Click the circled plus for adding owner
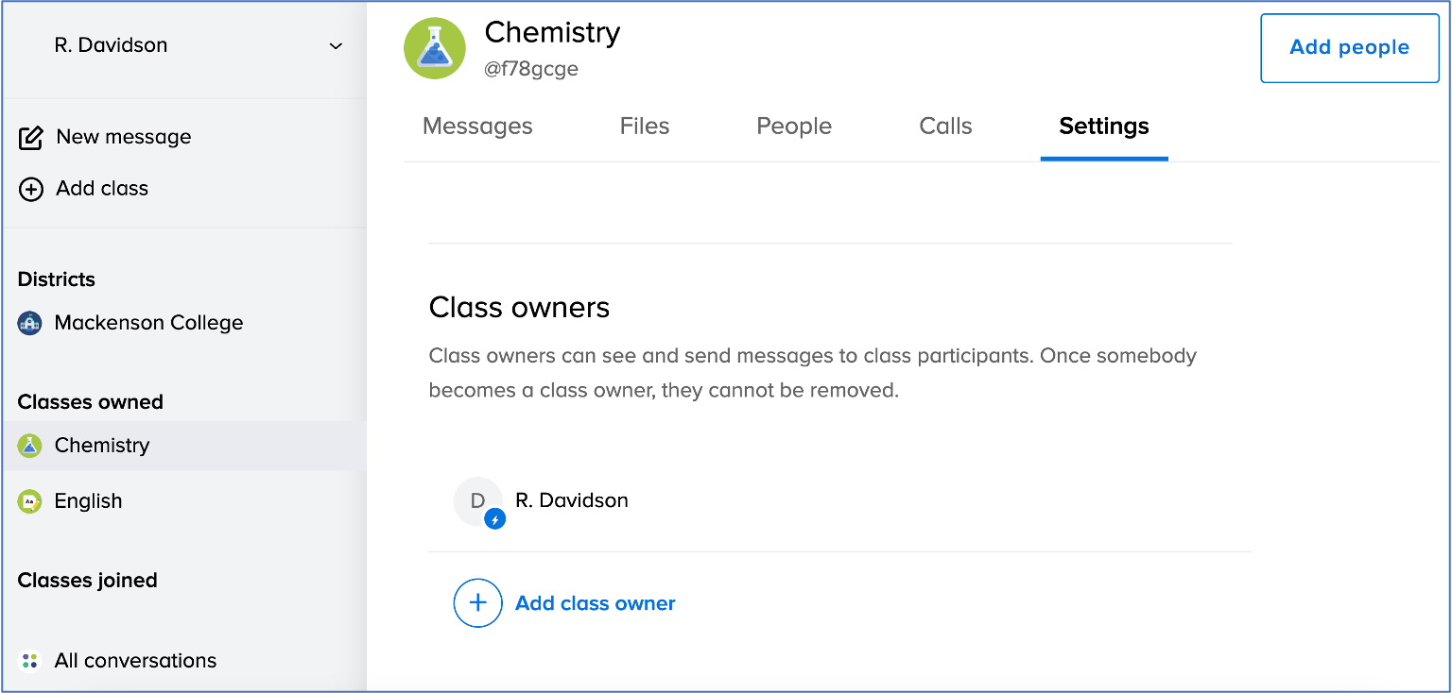This screenshot has width=1452, height=693. tap(477, 603)
